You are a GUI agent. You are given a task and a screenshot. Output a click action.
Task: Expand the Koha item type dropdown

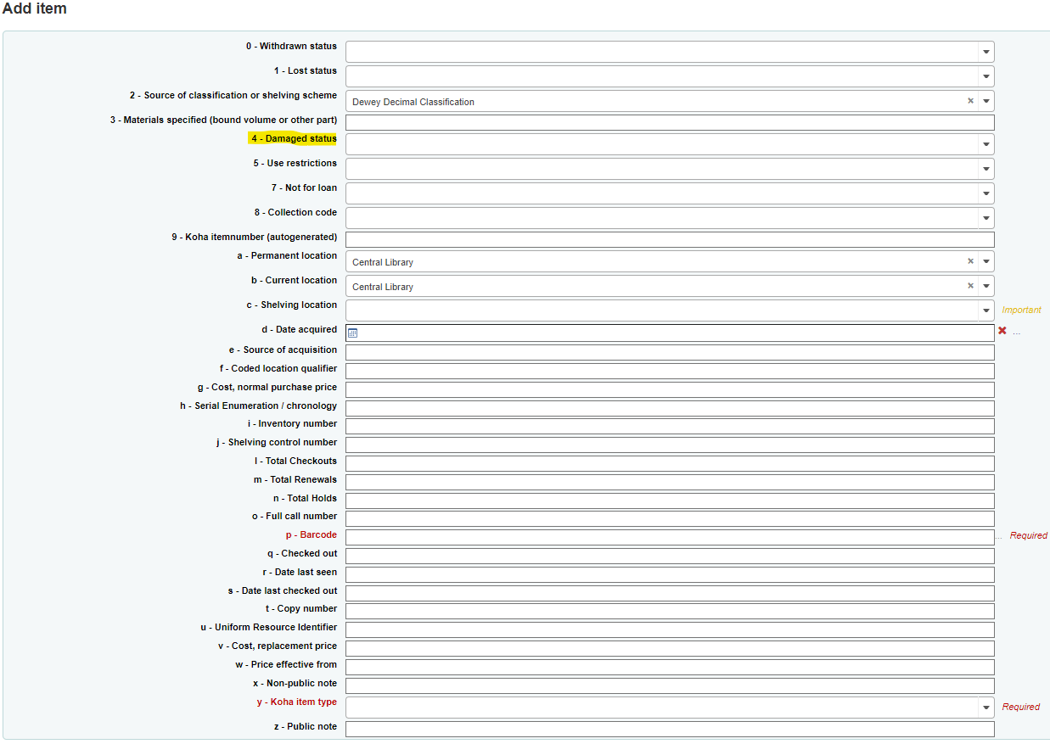985,708
